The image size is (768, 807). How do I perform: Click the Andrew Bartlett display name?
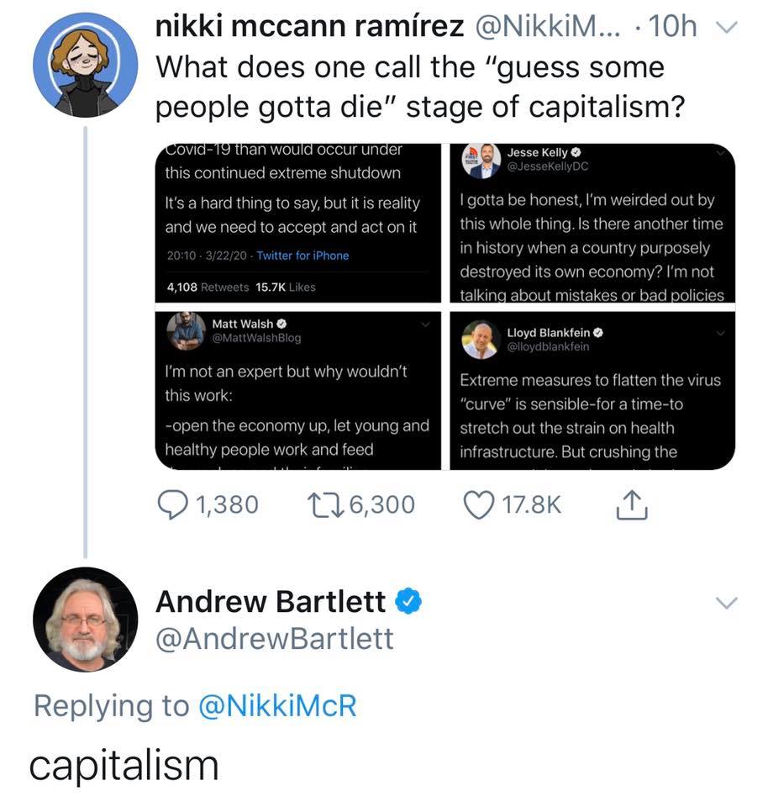271,601
